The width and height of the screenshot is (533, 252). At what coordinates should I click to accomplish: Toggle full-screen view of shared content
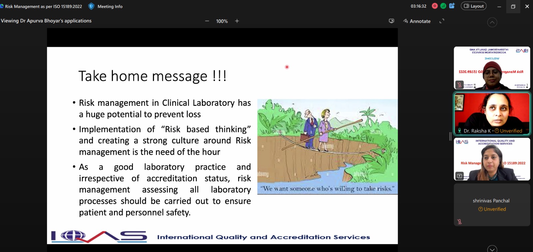point(442,21)
